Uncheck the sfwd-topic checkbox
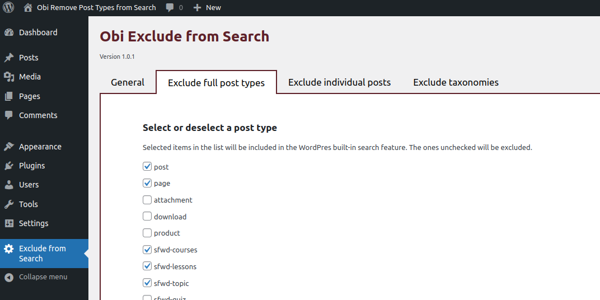Screen dimensions: 600x300 pos(147,283)
